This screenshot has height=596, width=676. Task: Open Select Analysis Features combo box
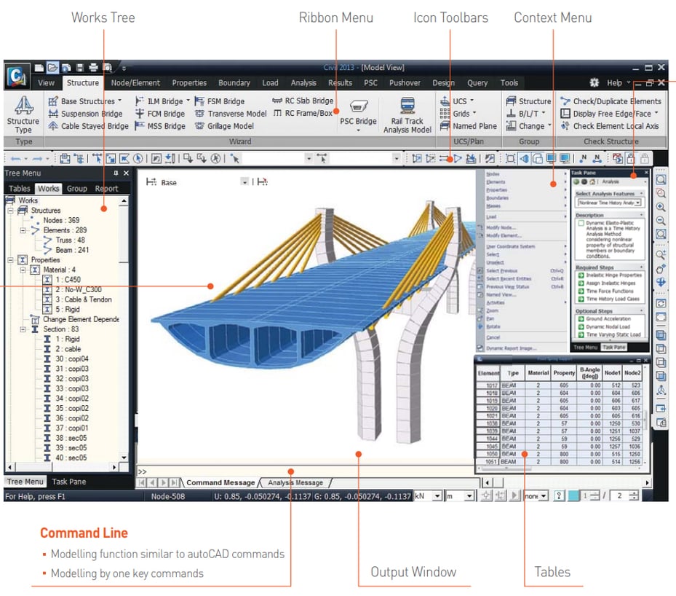pyautogui.click(x=610, y=203)
